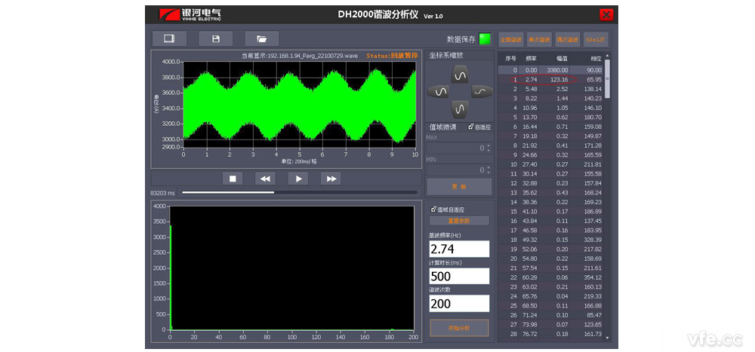Toggle the 值域自适应 checkbox
This screenshot has height=352, width=755.
click(x=433, y=210)
